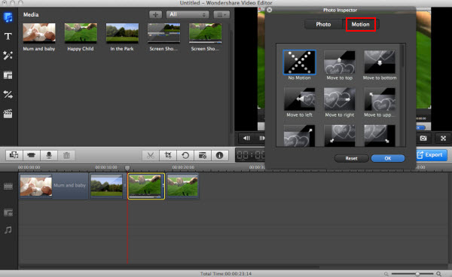This screenshot has width=452, height=277.
Task: Open the Text tool in sidebar
Action: coord(8,36)
